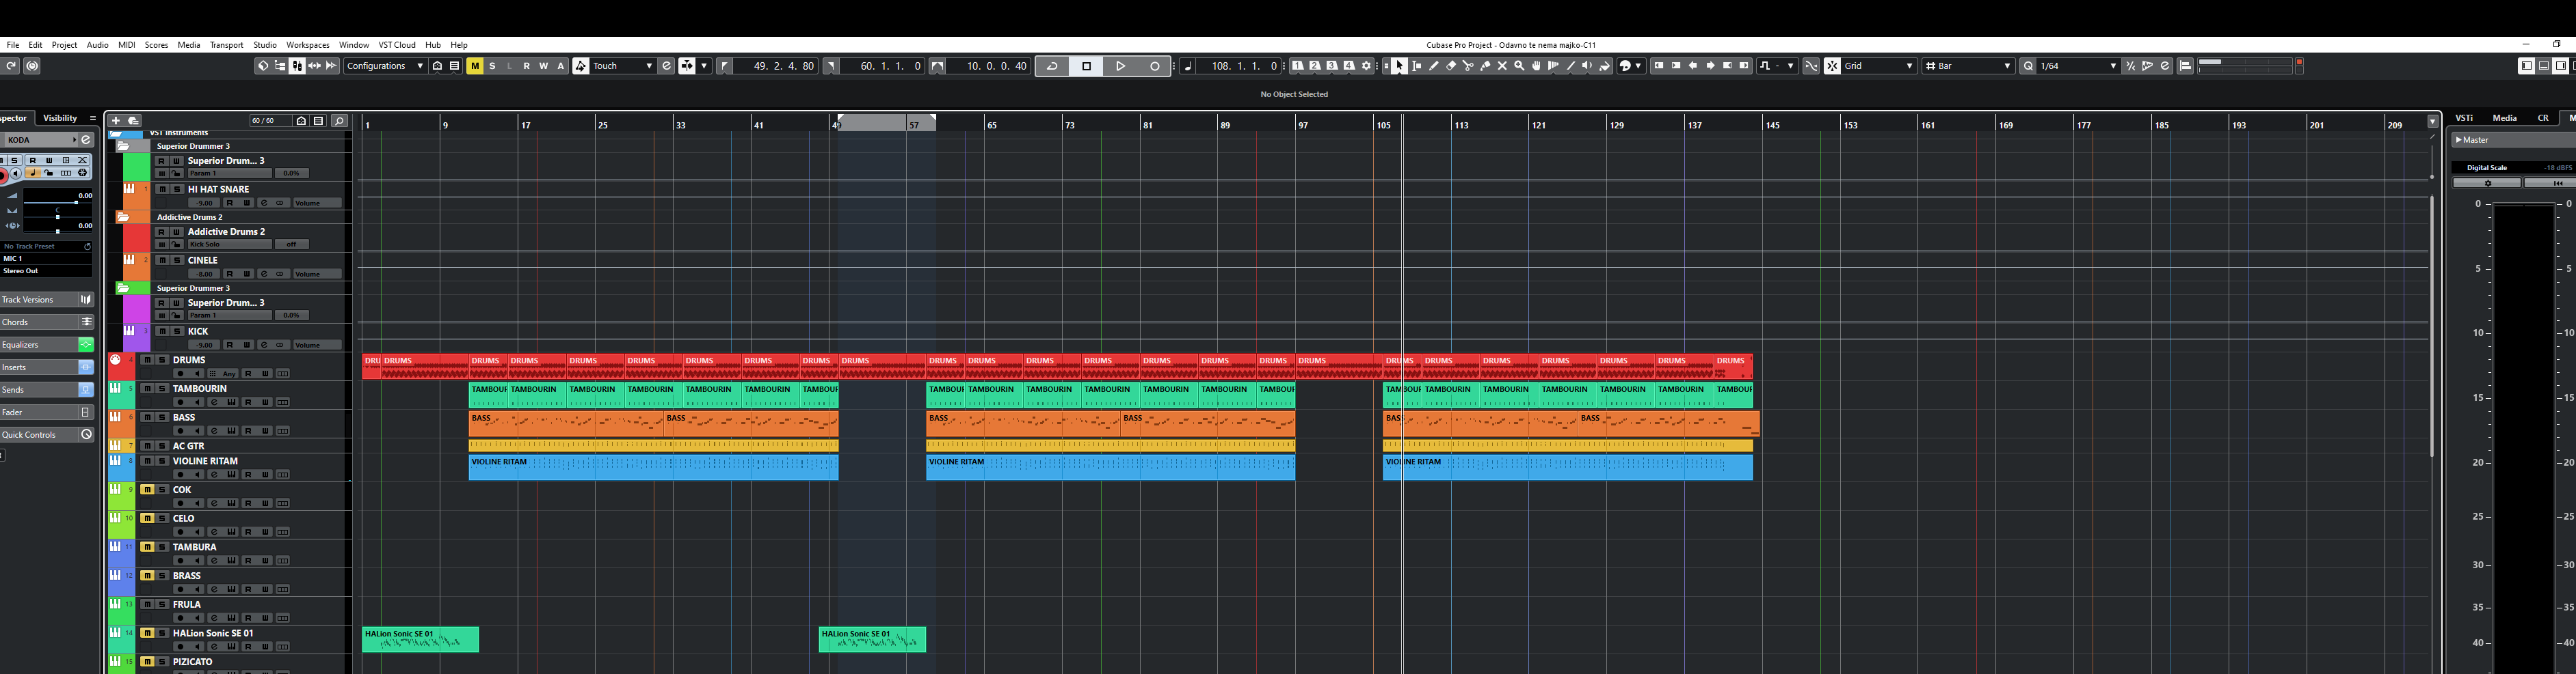Switch to the CR tab
The height and width of the screenshot is (674, 2576).
[x=2543, y=118]
